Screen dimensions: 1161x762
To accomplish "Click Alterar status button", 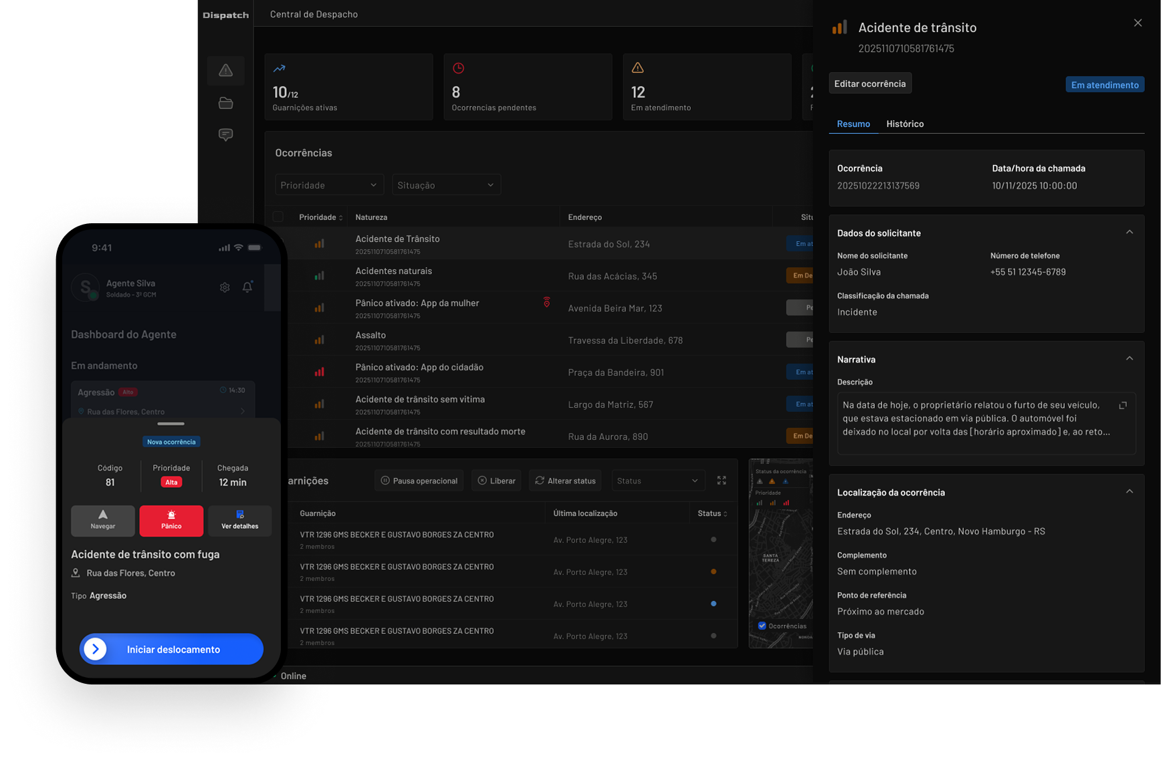I will 565,481.
